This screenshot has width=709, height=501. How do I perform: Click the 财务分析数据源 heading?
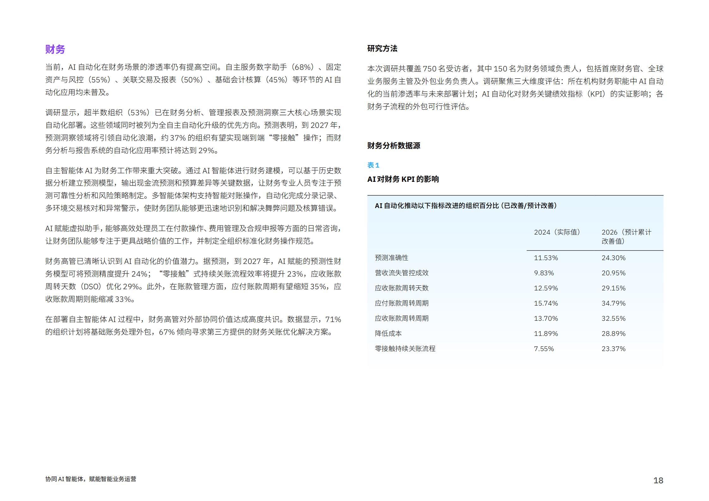coord(394,146)
